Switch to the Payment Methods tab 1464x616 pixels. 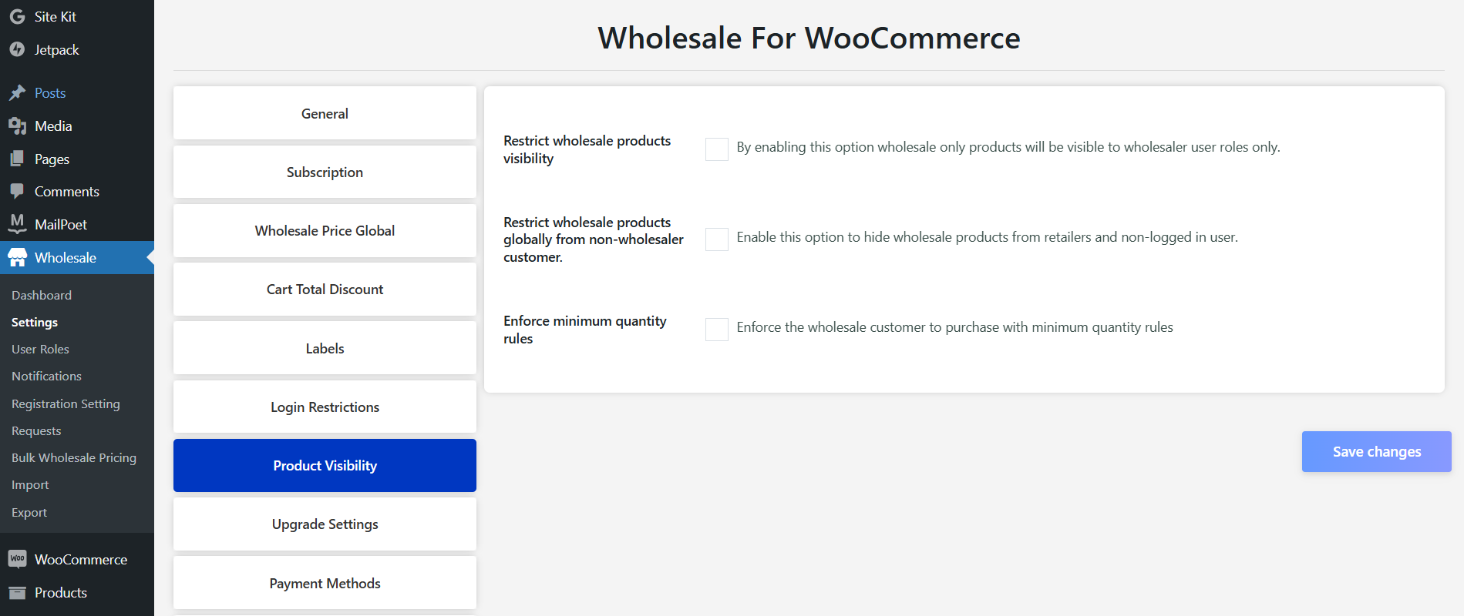click(324, 583)
